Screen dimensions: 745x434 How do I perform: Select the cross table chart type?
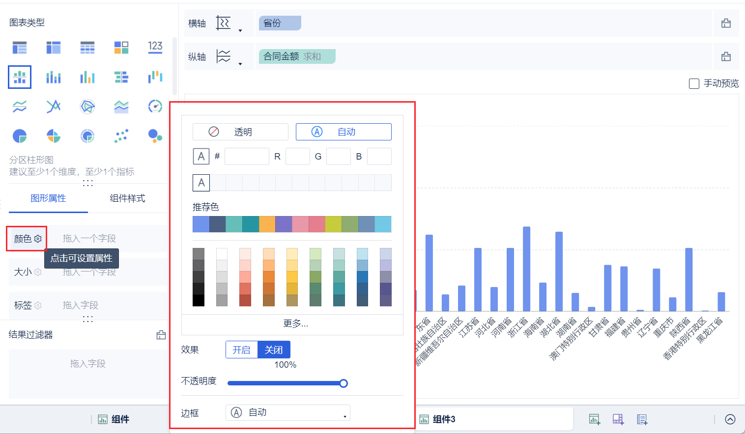click(x=54, y=48)
